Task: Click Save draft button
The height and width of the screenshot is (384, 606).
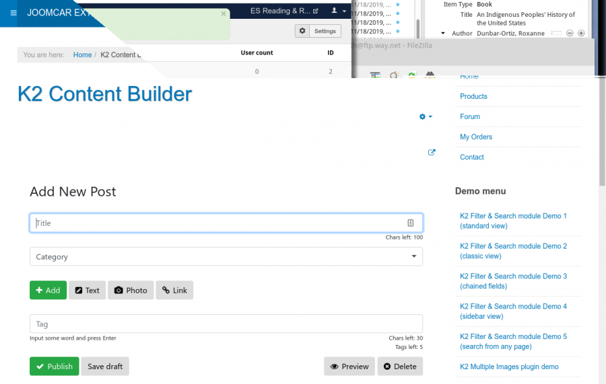Action: point(105,367)
